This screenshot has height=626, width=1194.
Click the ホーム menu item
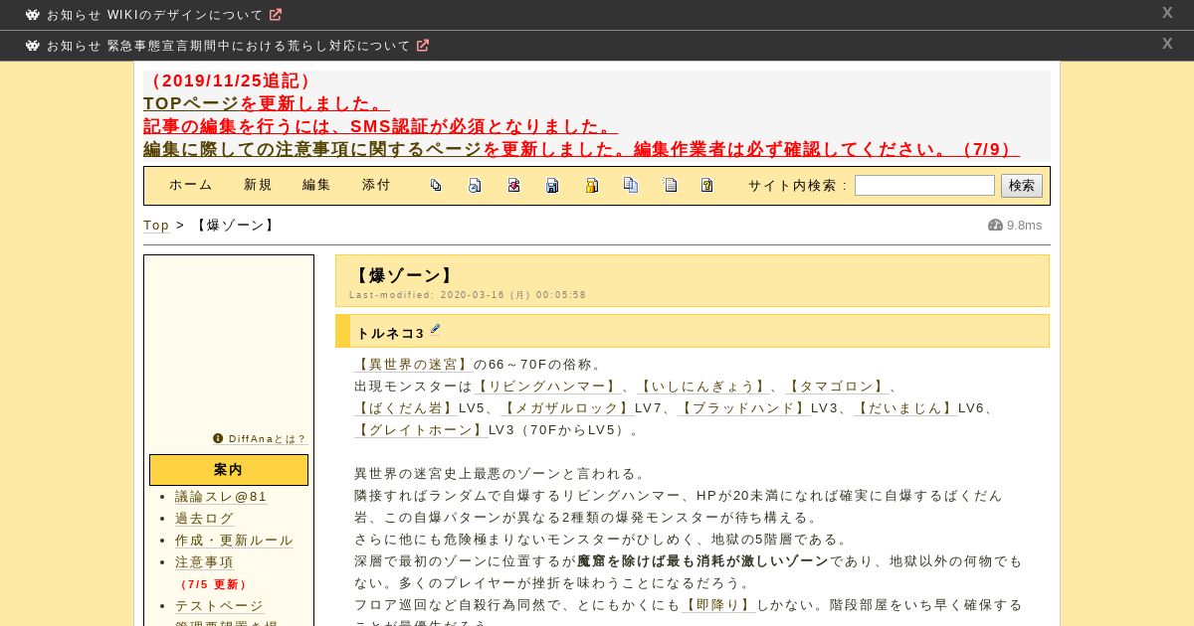191,185
